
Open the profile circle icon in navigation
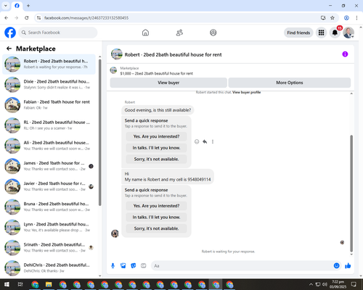pyautogui.click(x=213, y=33)
